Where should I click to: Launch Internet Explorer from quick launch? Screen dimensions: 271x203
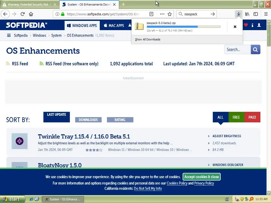click(31, 199)
